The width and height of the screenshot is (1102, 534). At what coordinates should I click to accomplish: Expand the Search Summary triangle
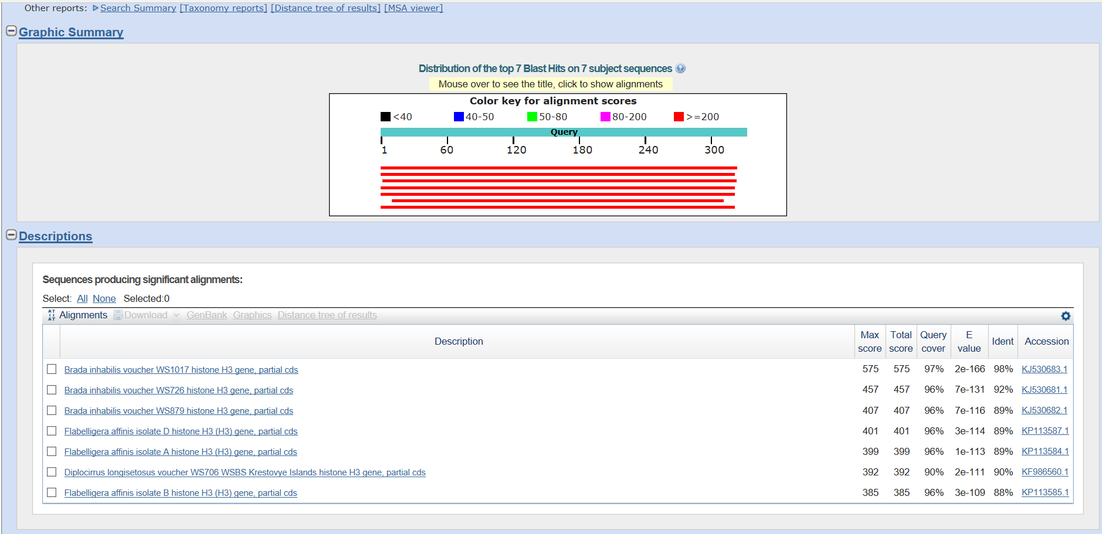point(96,8)
